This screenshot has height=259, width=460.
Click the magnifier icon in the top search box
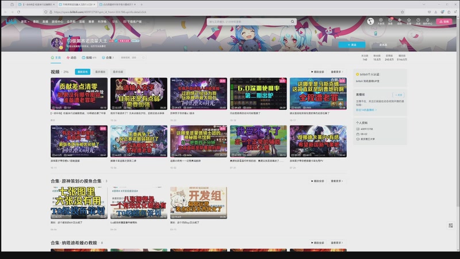pos(292,21)
